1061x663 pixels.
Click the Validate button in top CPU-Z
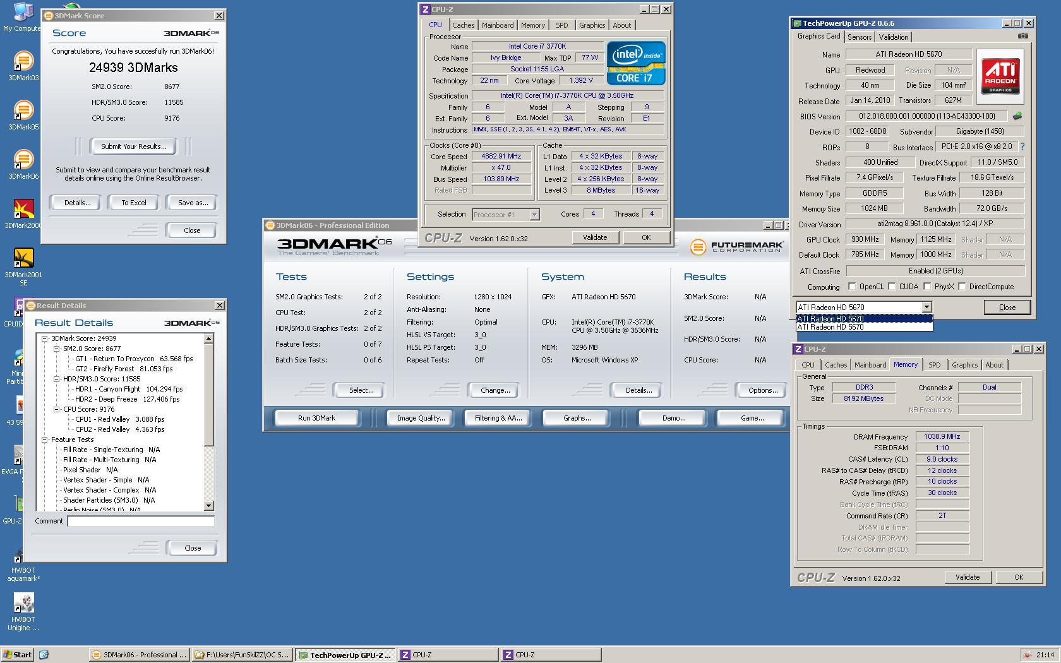(x=594, y=237)
